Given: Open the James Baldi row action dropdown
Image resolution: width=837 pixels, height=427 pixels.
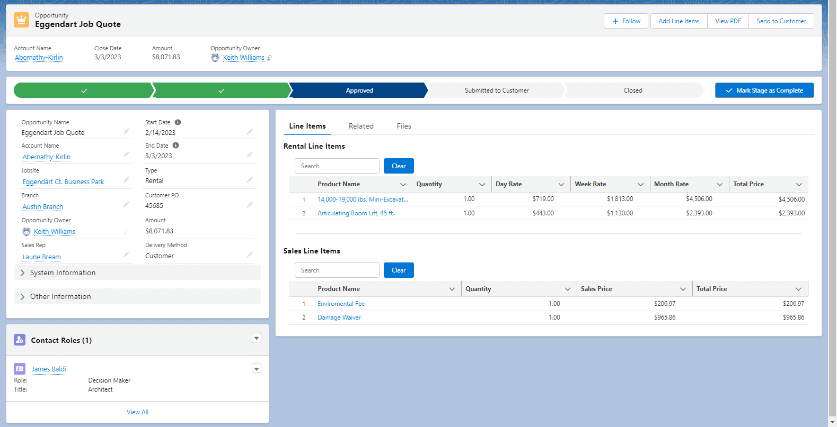Looking at the screenshot, I should 257,369.
